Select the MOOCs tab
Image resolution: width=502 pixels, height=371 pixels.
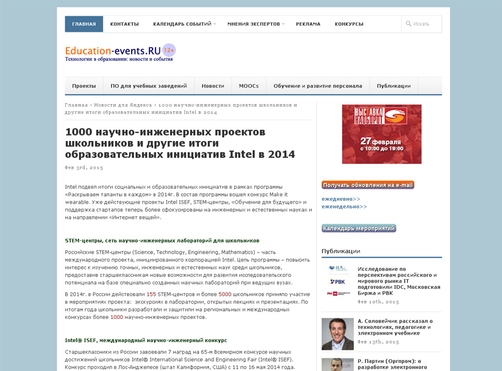[x=248, y=86]
